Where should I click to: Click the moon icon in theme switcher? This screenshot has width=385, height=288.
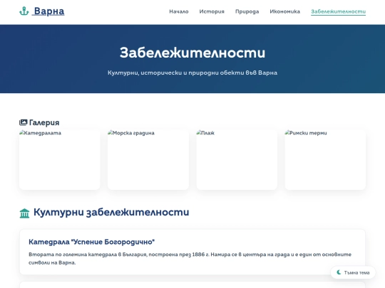tap(339, 272)
